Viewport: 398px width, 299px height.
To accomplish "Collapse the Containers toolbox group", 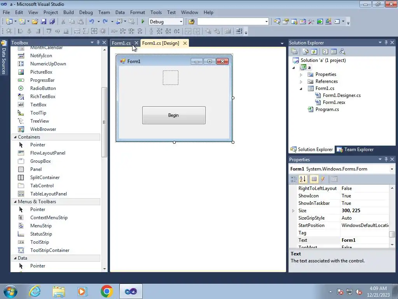I will click(15, 137).
